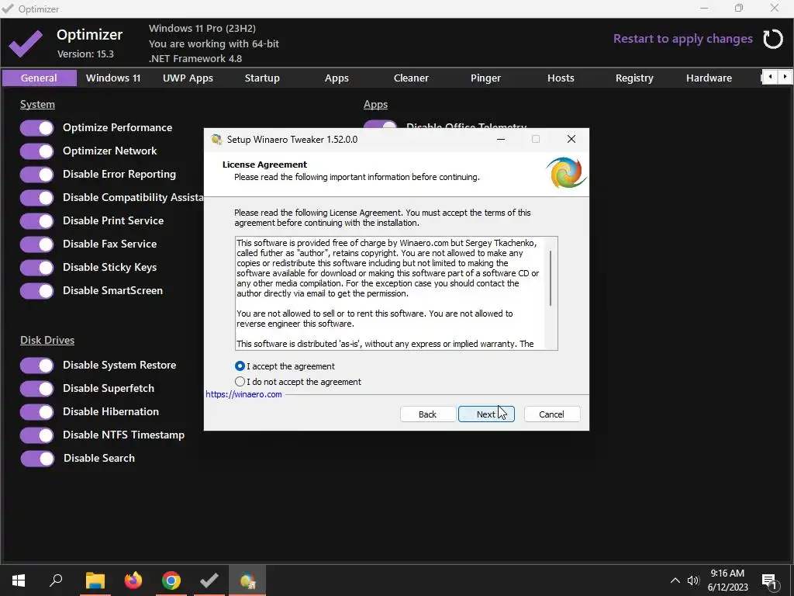The image size is (794, 596).
Task: Open the volume speaker tray icon
Action: click(x=692, y=580)
